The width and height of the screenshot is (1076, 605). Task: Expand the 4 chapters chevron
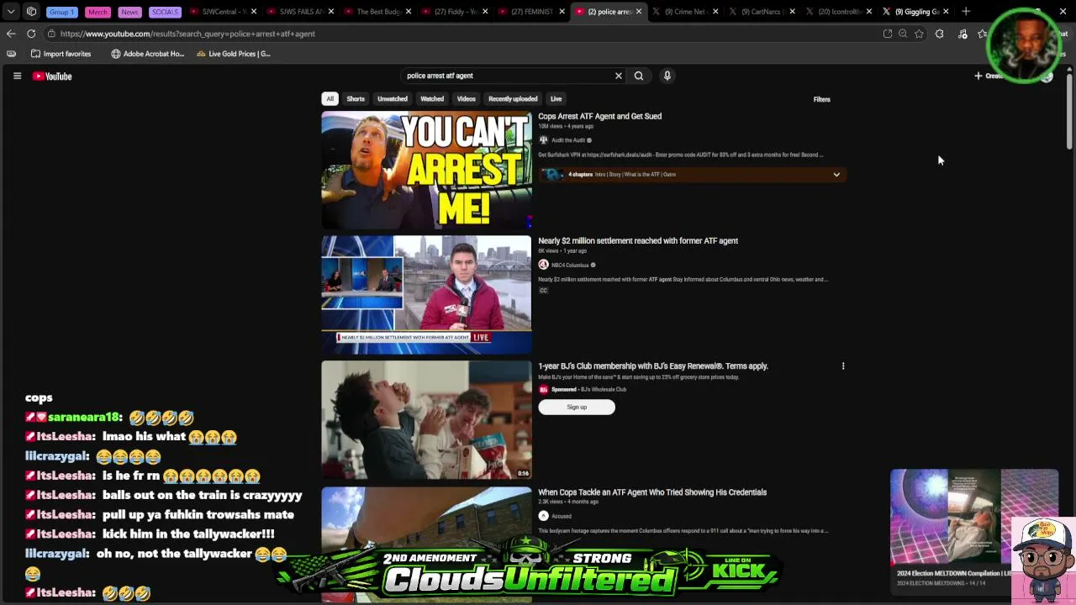836,175
